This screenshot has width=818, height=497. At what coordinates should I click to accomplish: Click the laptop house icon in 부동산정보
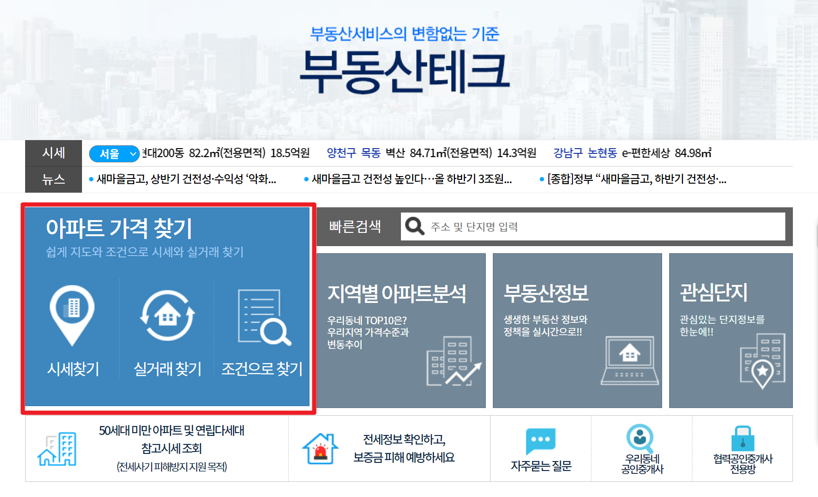click(x=630, y=361)
